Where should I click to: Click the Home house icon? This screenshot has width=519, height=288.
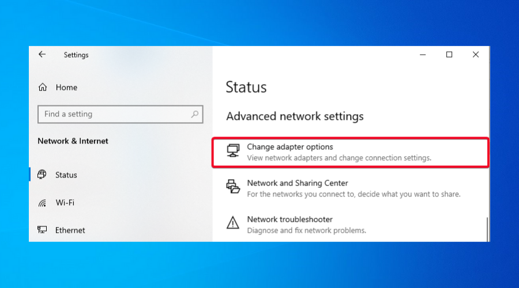42,88
